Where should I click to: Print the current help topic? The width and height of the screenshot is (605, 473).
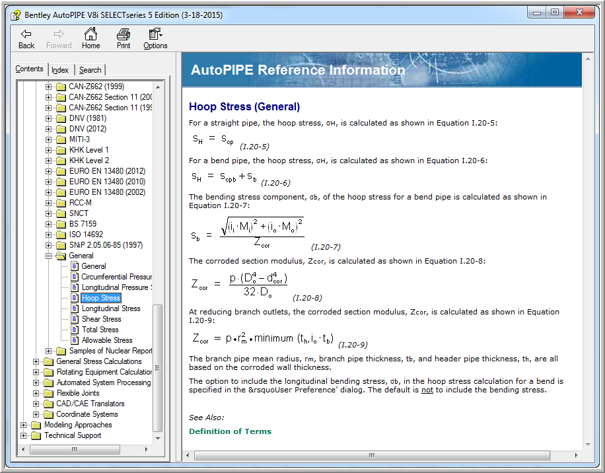coord(124,34)
